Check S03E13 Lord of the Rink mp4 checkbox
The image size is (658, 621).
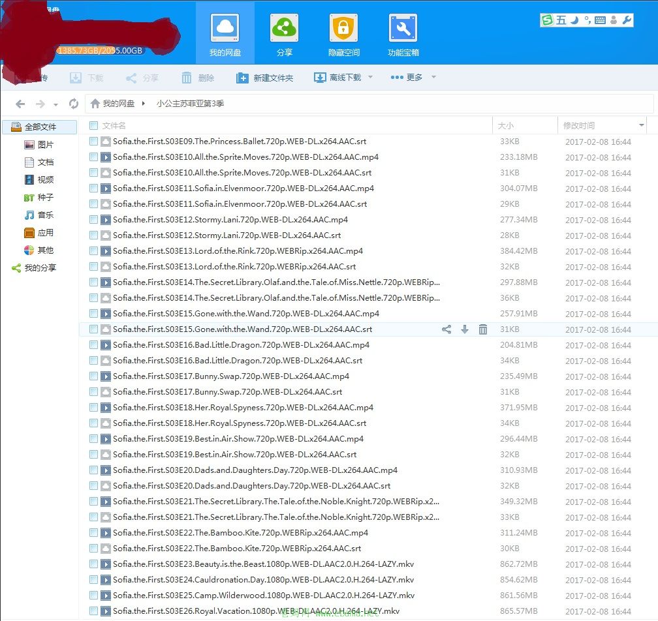tap(93, 250)
